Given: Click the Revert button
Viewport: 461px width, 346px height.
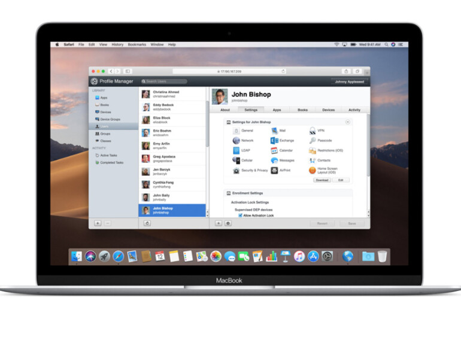Looking at the screenshot, I should 322,223.
